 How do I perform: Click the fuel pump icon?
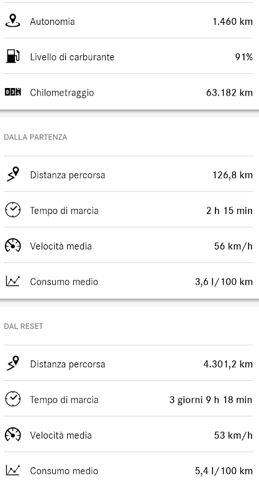pyautogui.click(x=12, y=56)
